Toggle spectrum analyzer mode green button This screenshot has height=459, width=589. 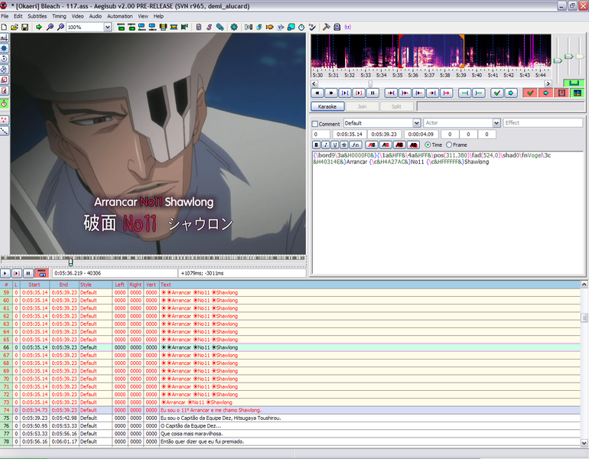pos(578,93)
